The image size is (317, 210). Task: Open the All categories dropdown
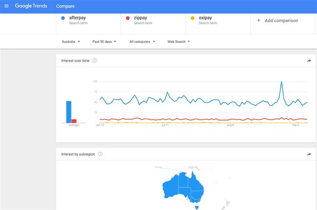[142, 42]
